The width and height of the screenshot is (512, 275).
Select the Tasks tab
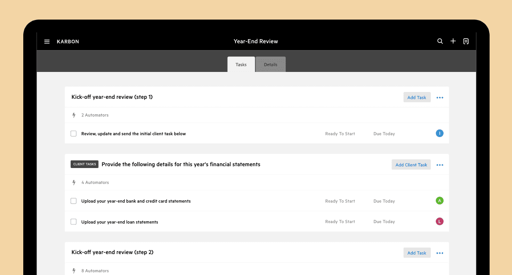(x=241, y=65)
